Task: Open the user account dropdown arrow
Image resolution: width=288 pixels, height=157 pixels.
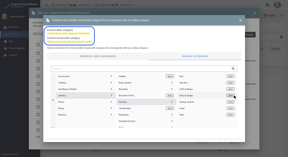Action: point(283,5)
